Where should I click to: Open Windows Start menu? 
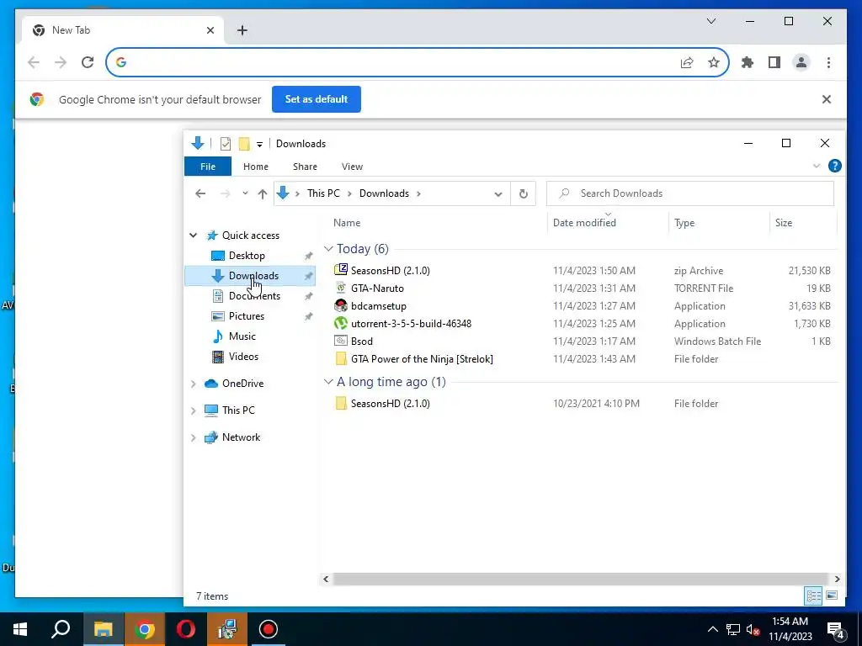20,629
